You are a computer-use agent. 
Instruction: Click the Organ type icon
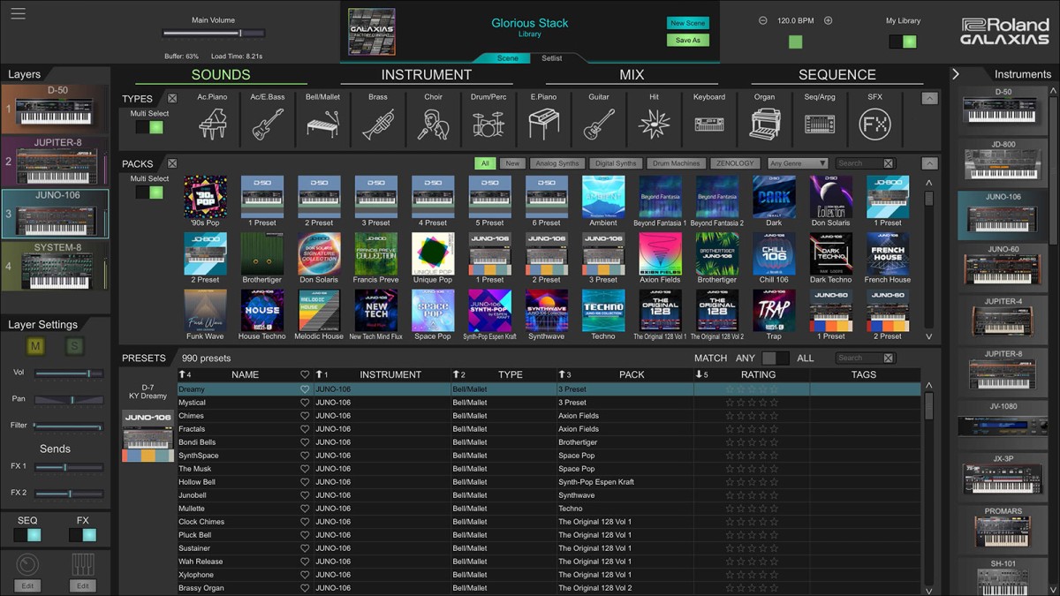coord(764,124)
